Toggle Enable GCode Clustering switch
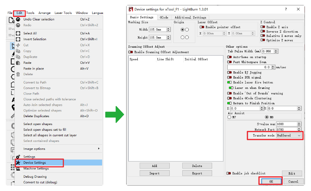 point(229,98)
